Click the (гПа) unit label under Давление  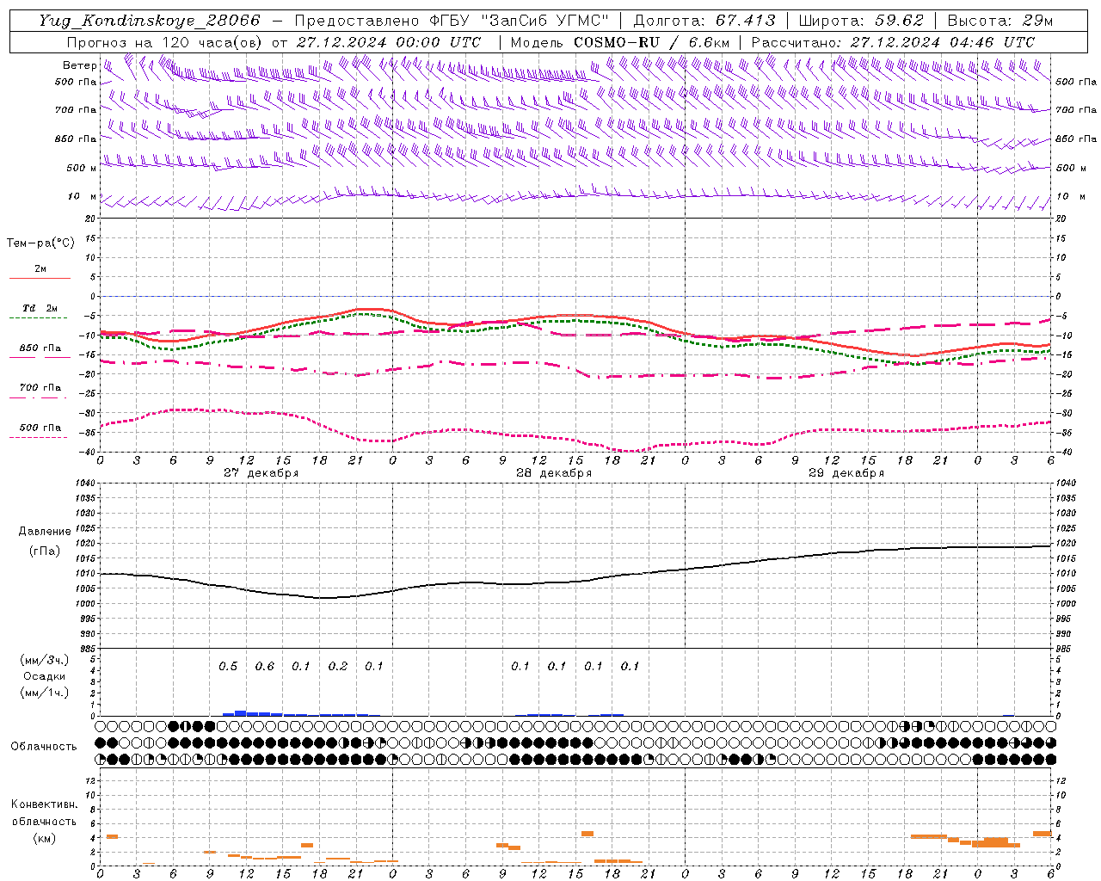[45, 551]
